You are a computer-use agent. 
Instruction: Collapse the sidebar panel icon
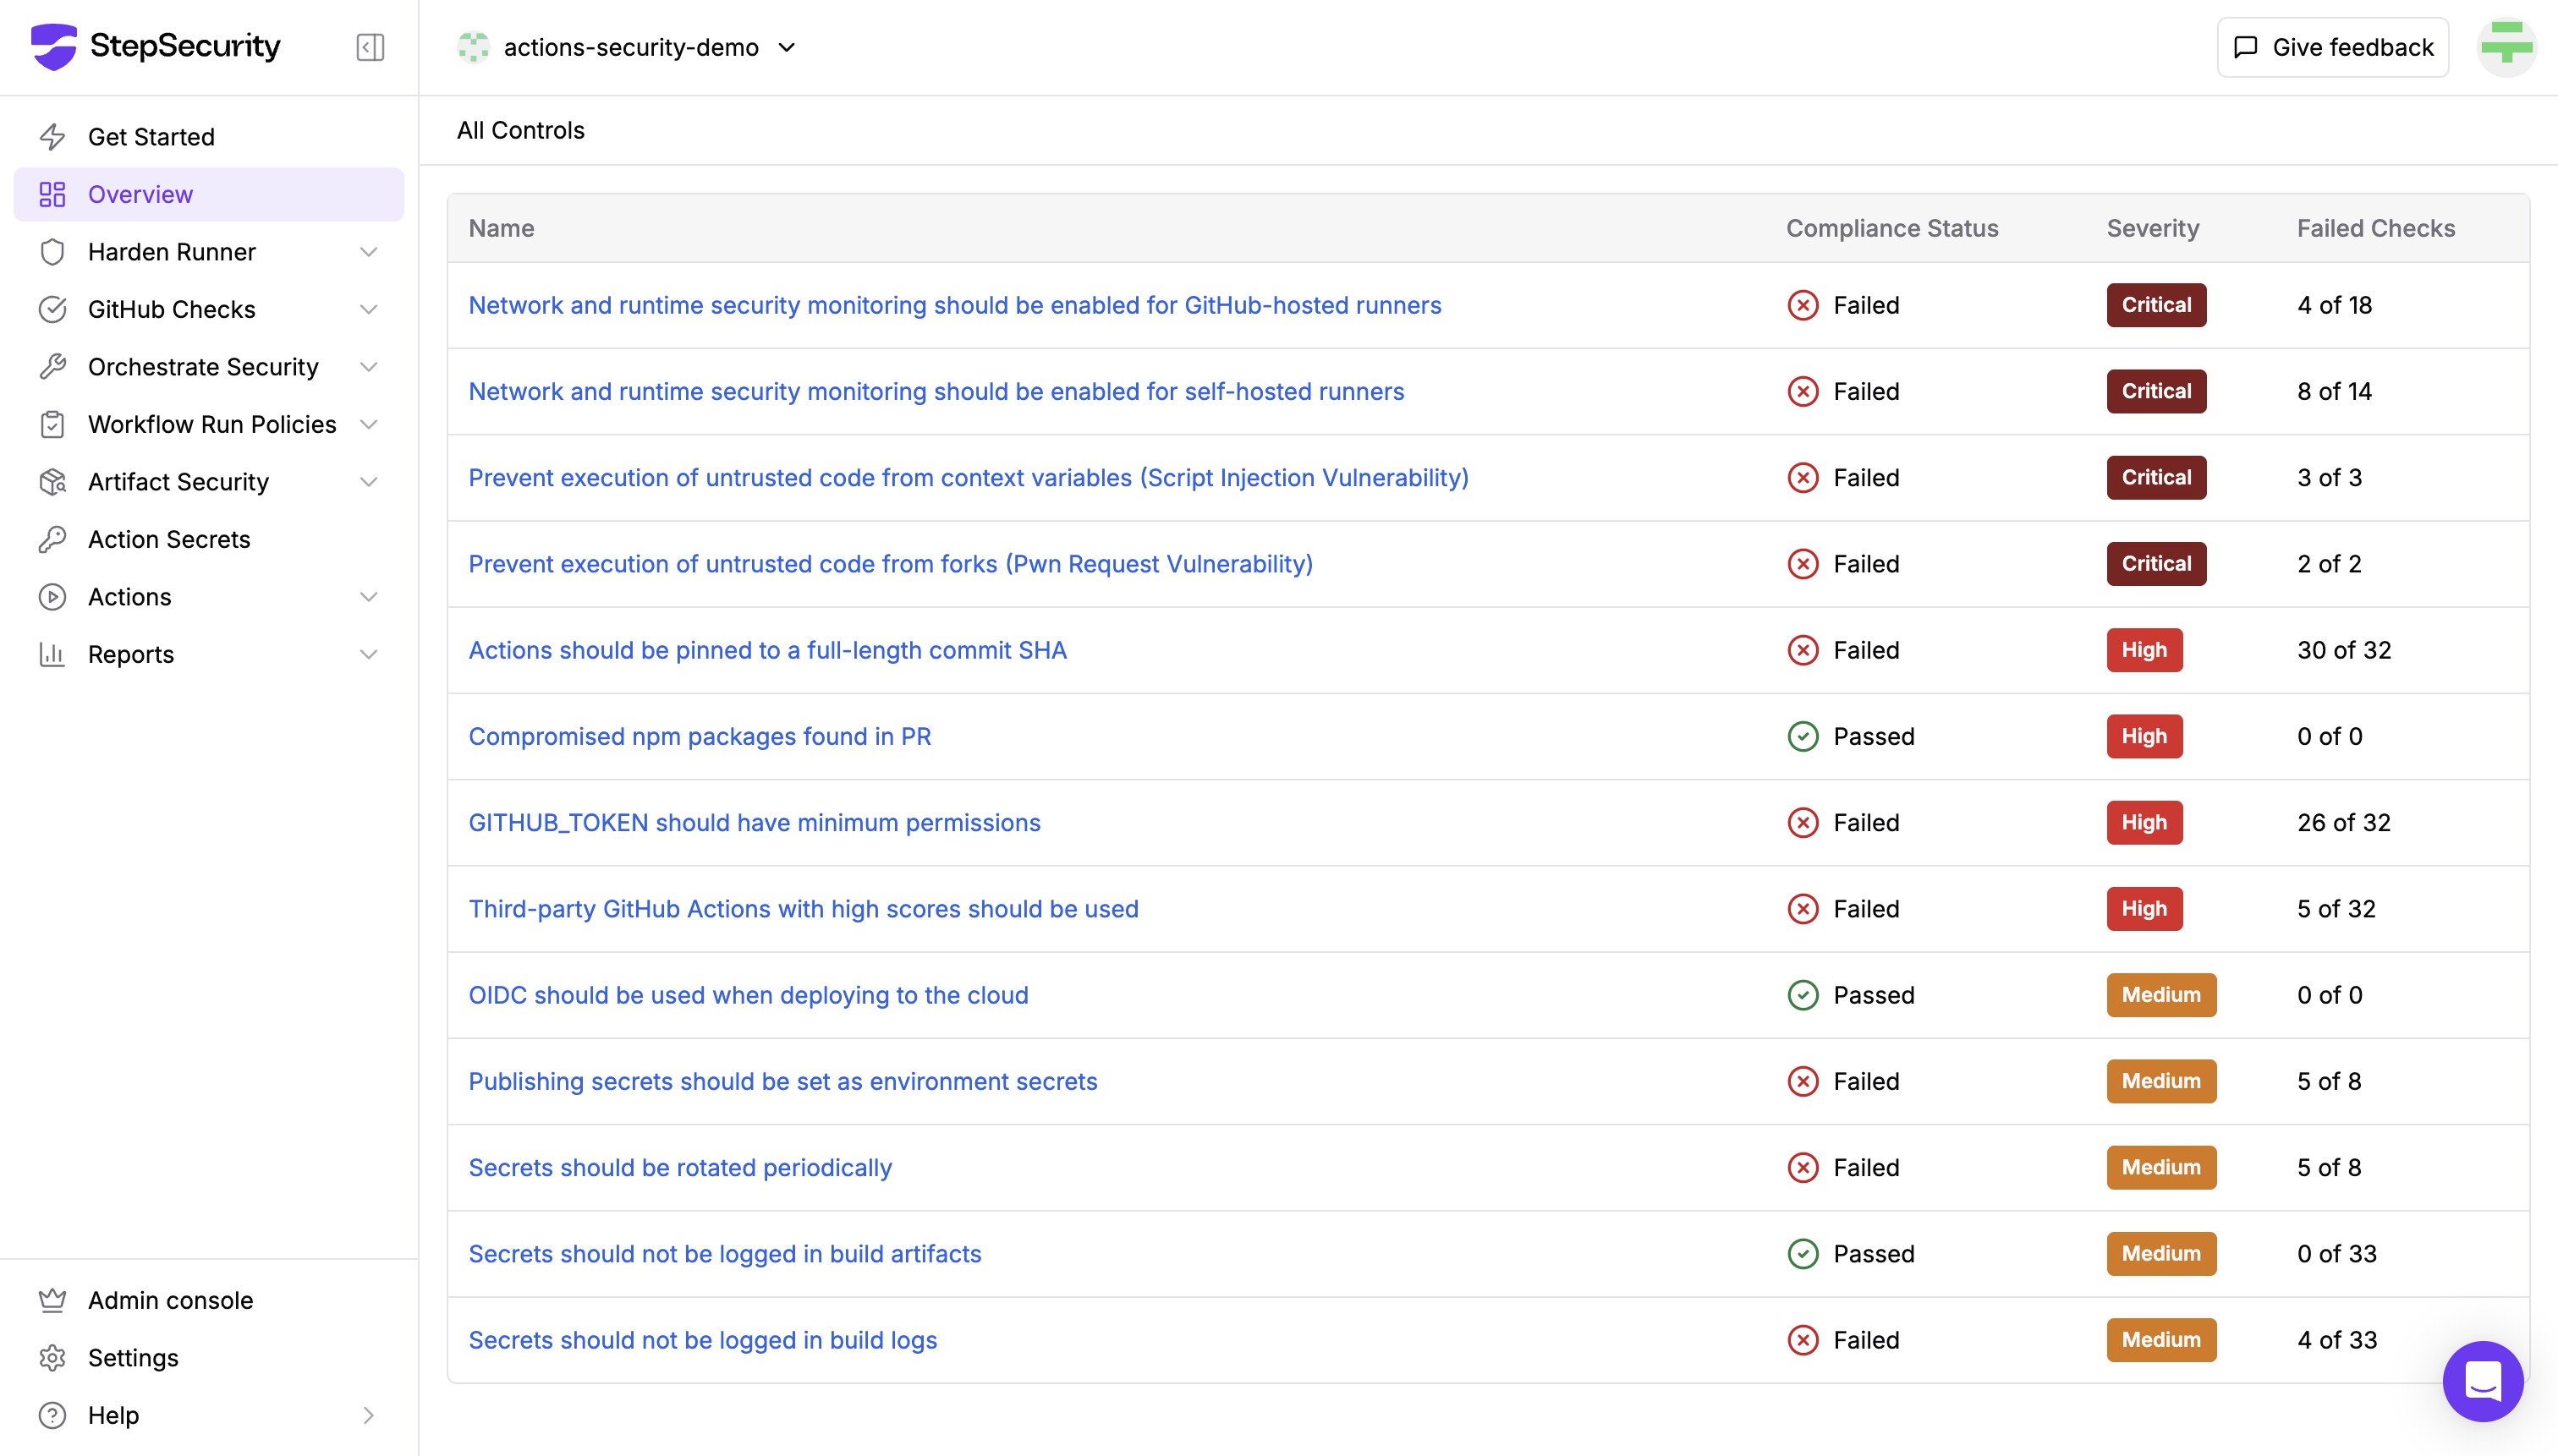369,47
